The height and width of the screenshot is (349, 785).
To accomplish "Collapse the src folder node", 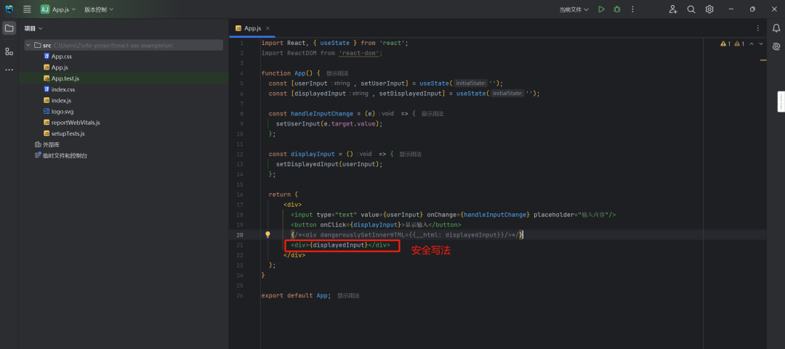I will click(28, 46).
